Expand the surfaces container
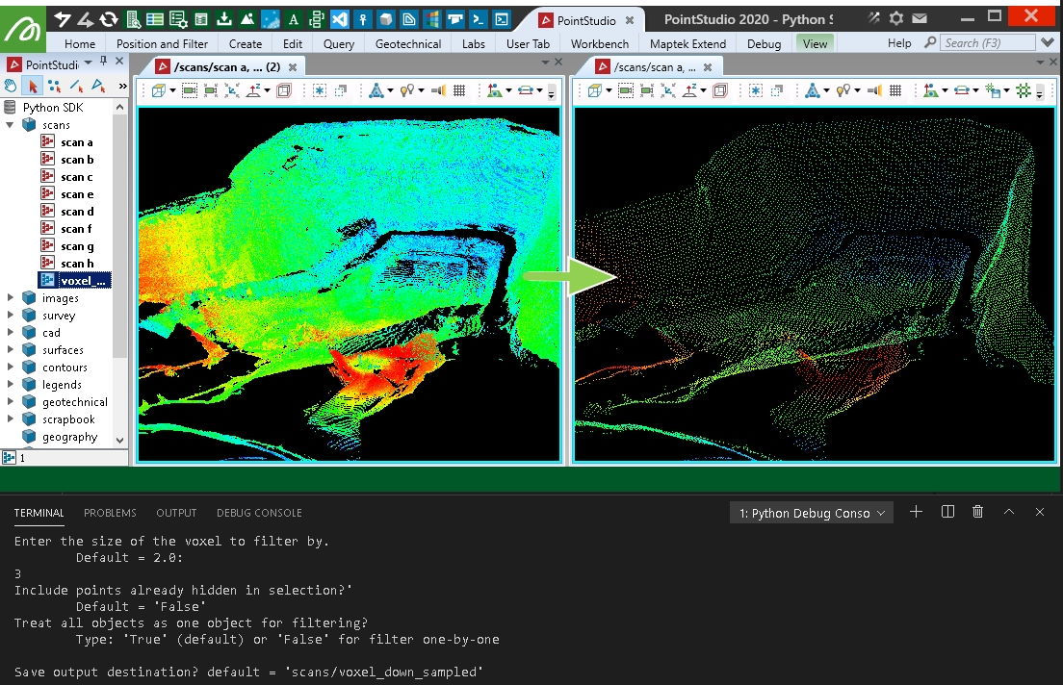Screen dimensions: 1063x685 (x=10, y=349)
